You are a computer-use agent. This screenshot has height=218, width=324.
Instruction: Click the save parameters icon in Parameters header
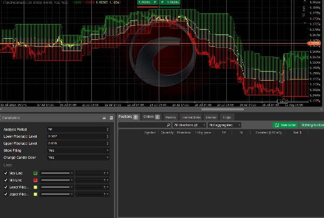111,118
